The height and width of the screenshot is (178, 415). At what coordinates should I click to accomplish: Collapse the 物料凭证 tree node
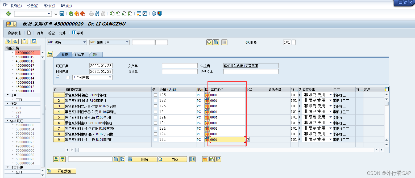tap(7, 121)
